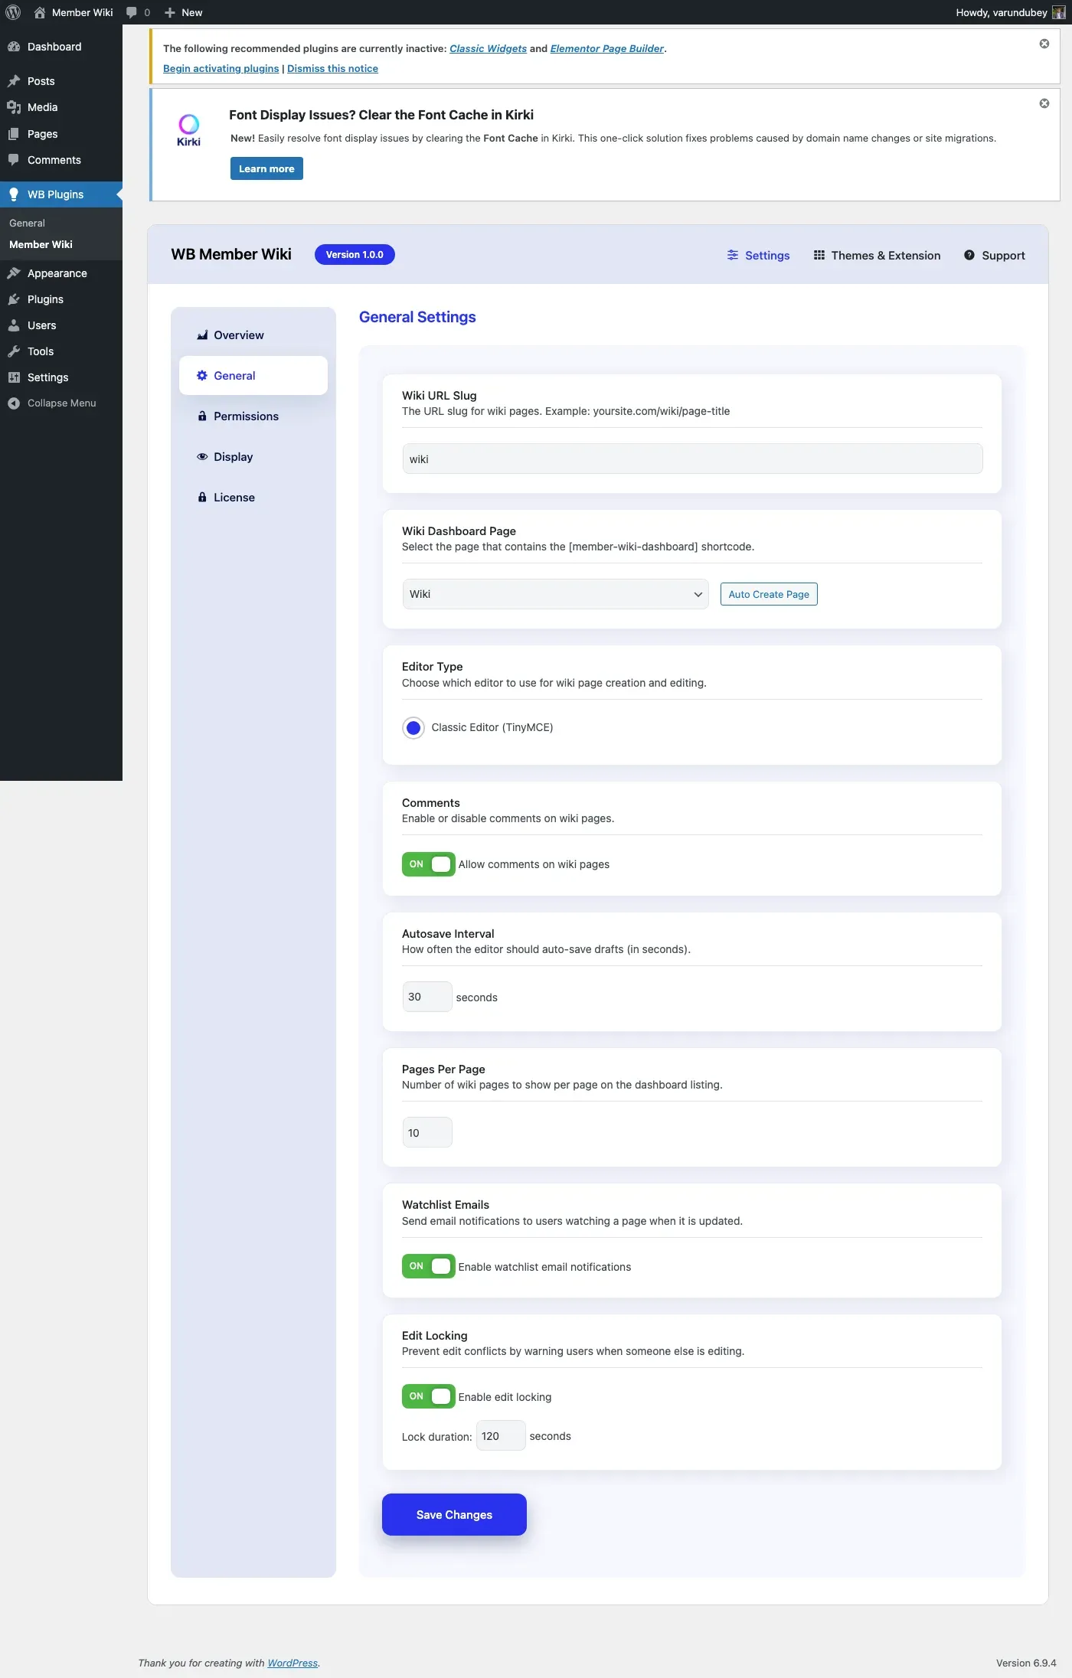1072x1678 pixels.
Task: Click the Wiki URL Slug input field
Action: pyautogui.click(x=692, y=459)
